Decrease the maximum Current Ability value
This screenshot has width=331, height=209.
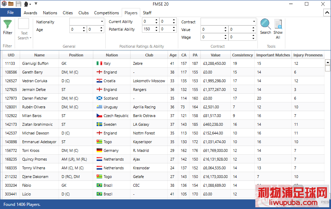[174, 23]
